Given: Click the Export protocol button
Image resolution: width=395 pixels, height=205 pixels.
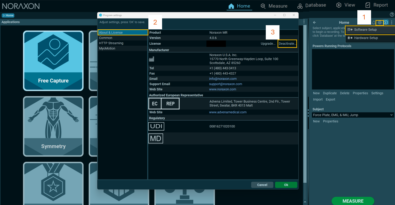Looking at the screenshot, I should (330, 99).
